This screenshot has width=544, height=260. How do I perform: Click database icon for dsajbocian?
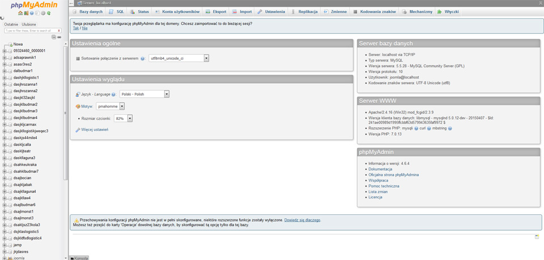coord(10,178)
